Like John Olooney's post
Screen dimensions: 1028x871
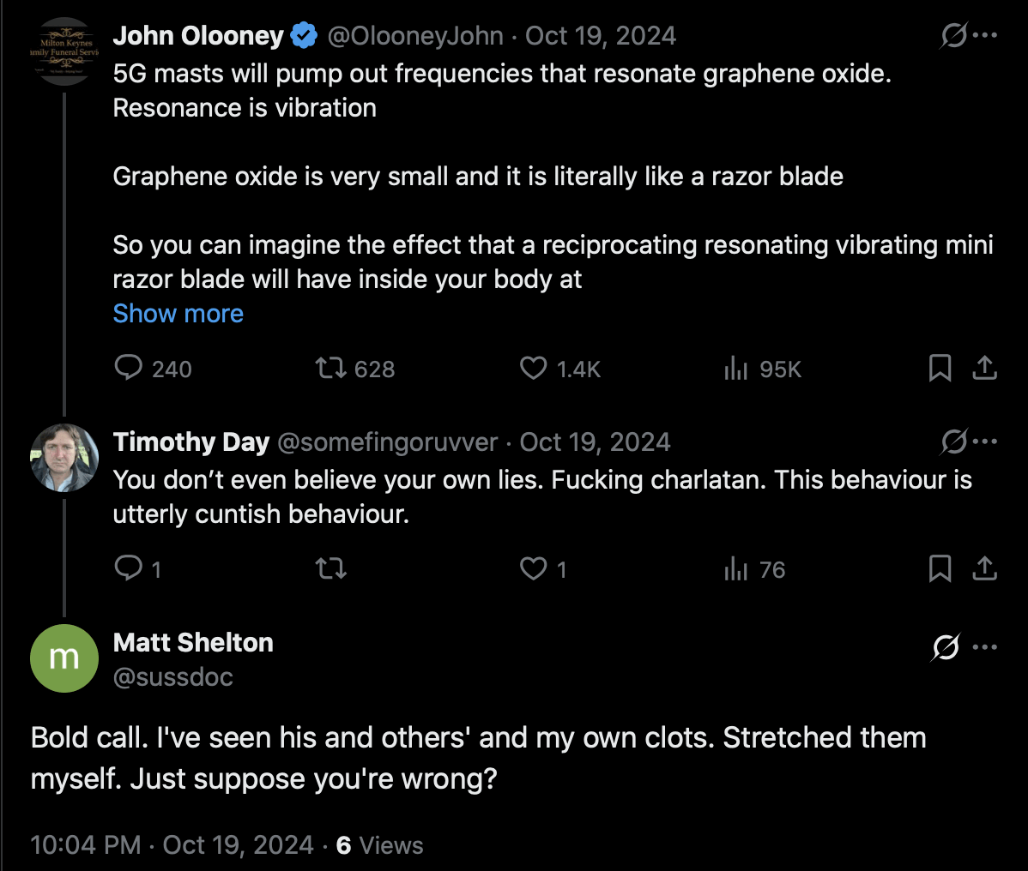[534, 369]
